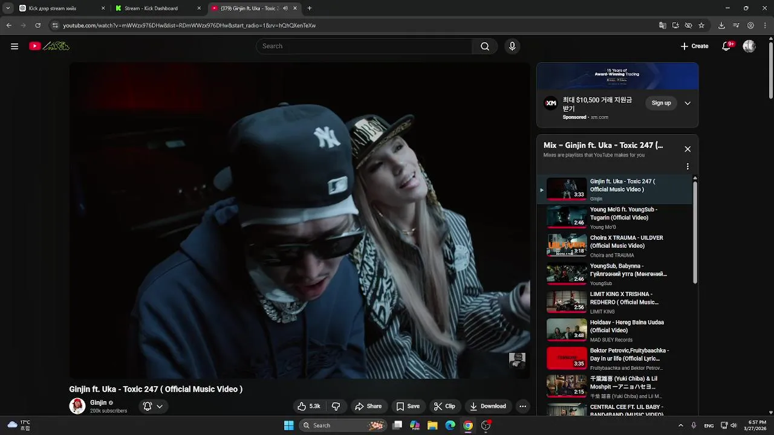Save the video to a playlist
Screen dimensions: 774x435
point(408,407)
